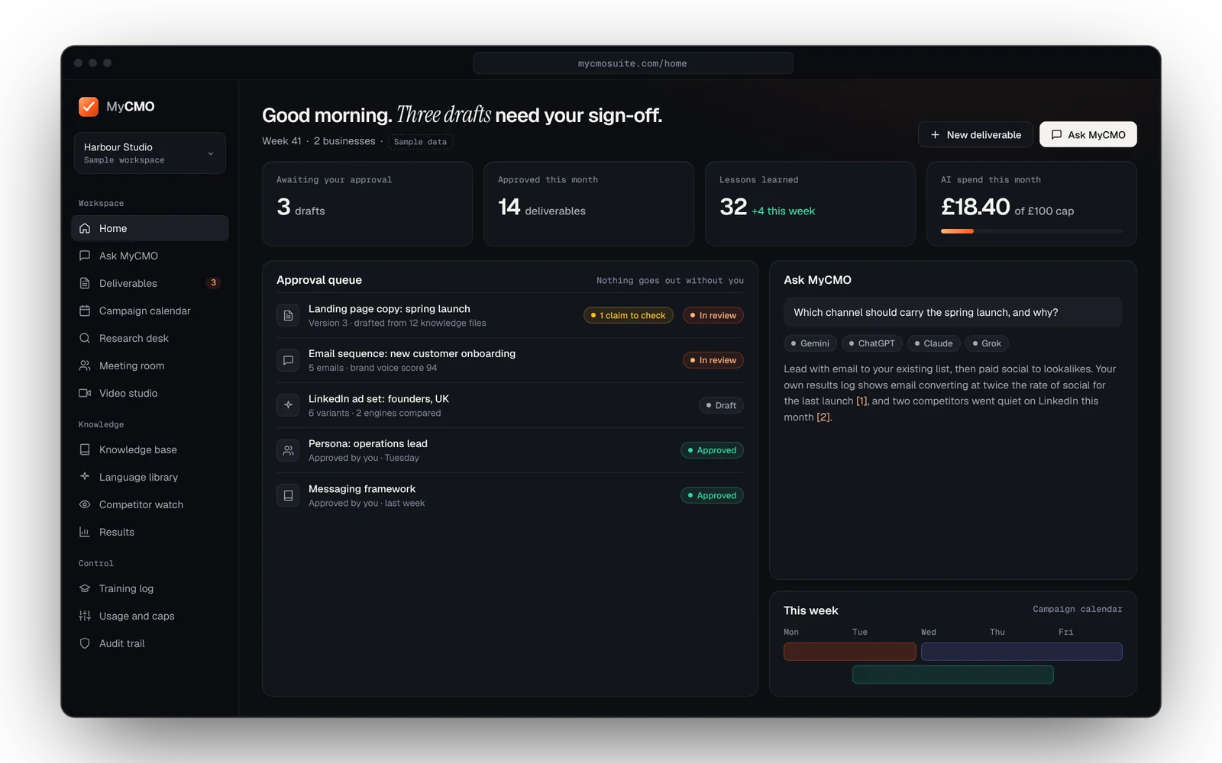Click the Meeting room people icon
Image resolution: width=1222 pixels, height=763 pixels.
(x=85, y=365)
